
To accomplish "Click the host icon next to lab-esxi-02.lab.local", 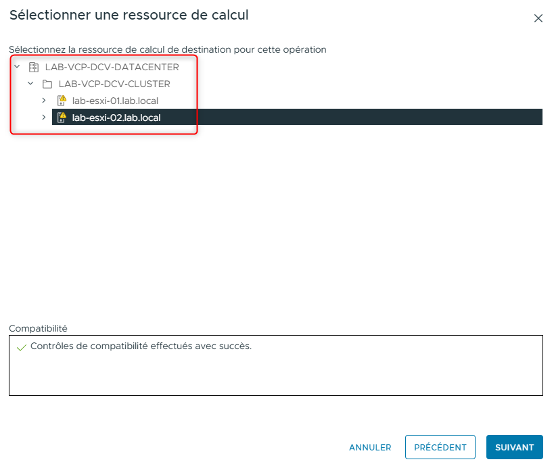I will click(60, 117).
